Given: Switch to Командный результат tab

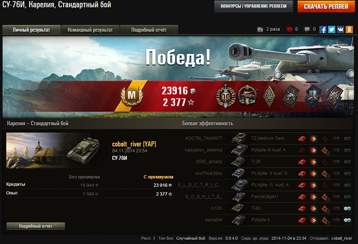Looking at the screenshot, I should (x=90, y=30).
